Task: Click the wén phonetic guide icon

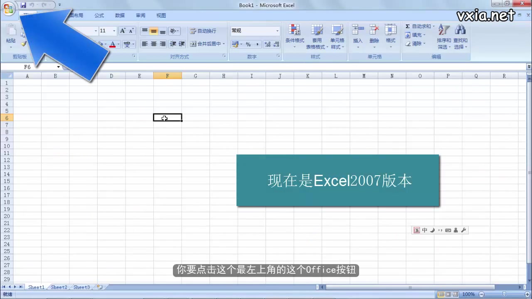Action: point(127,44)
